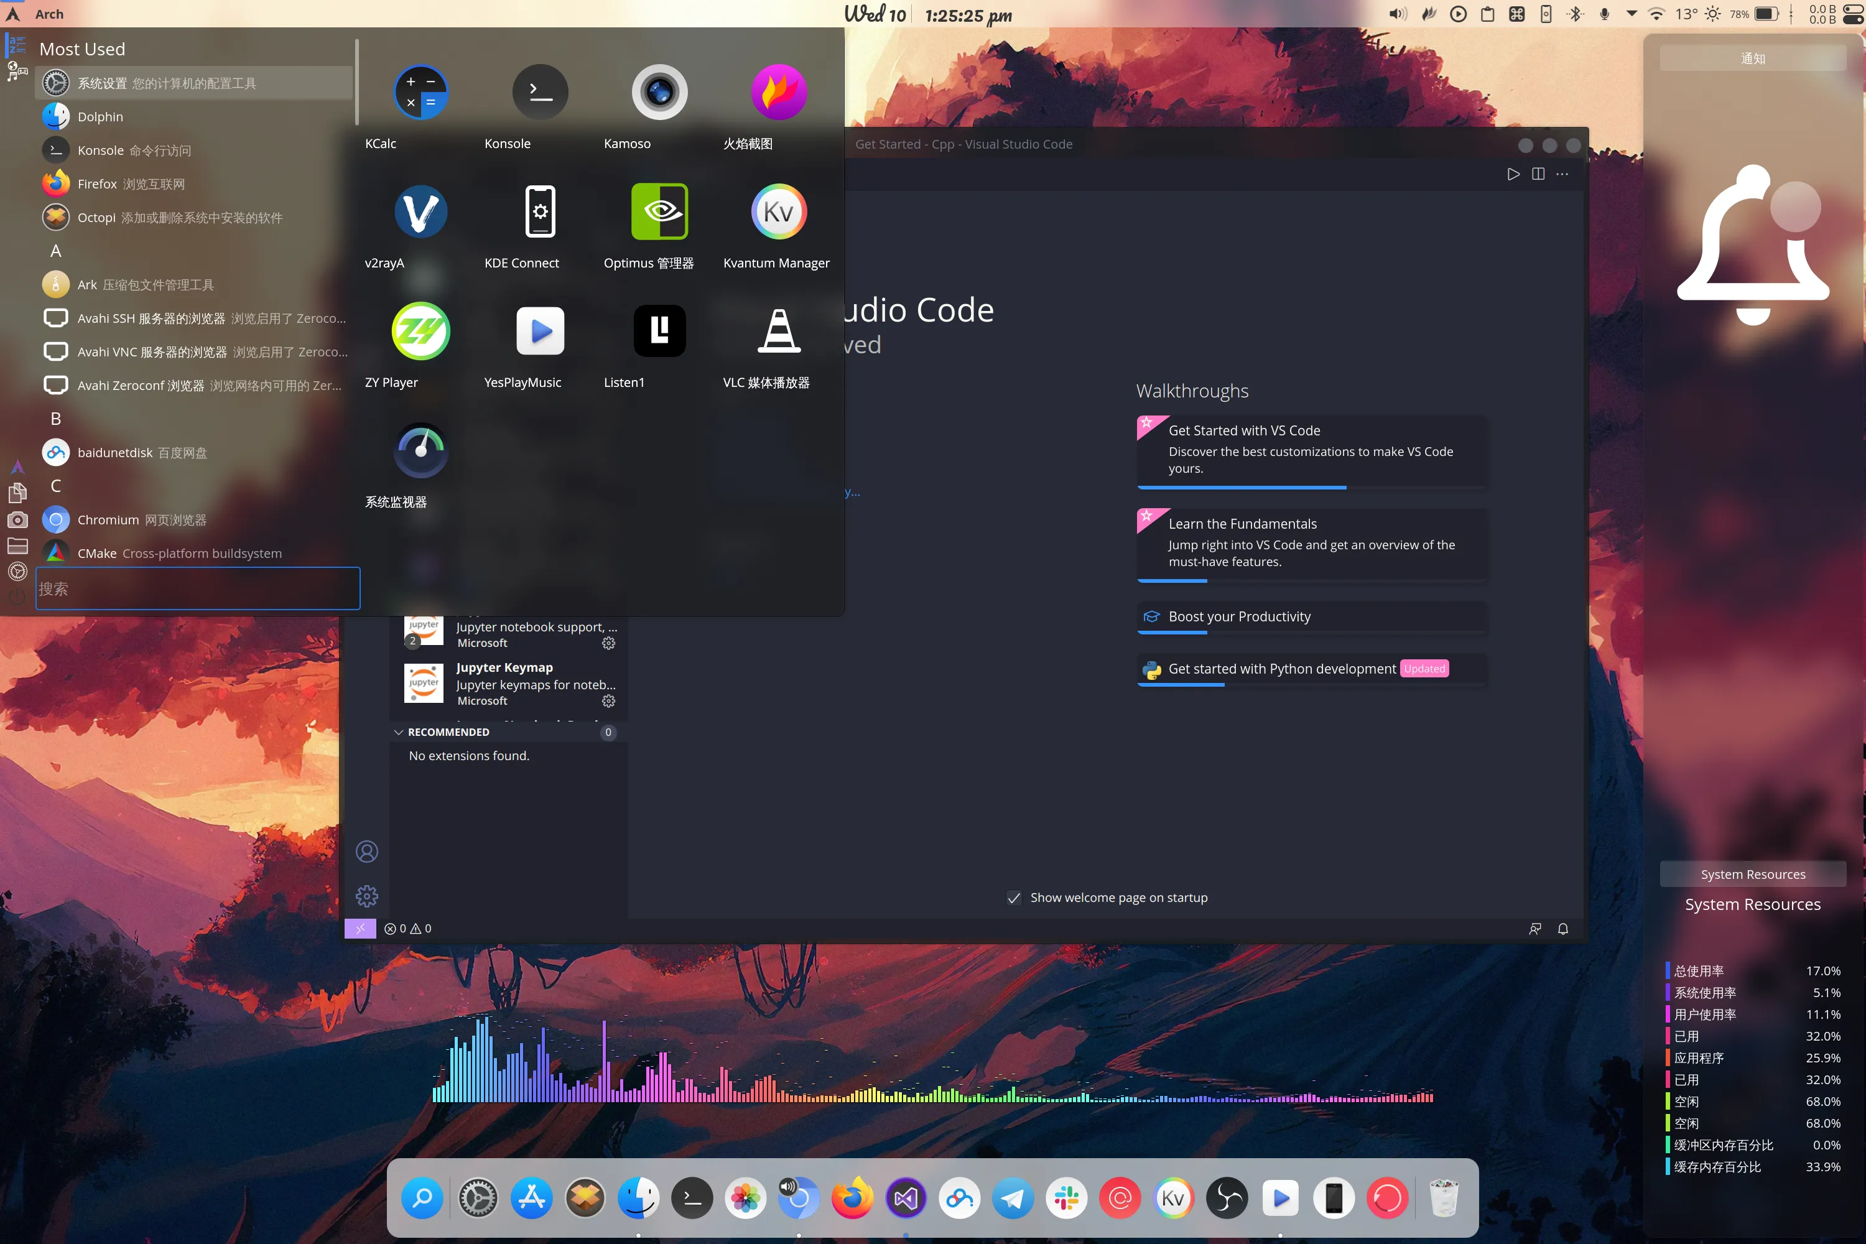Click the Jupyter Keymap extension entry

[x=509, y=683]
